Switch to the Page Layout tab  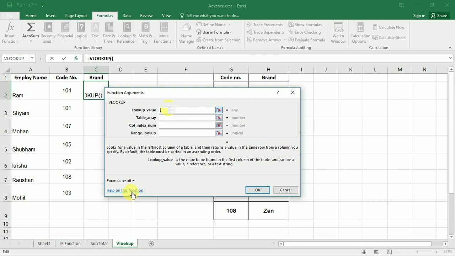[76, 16]
